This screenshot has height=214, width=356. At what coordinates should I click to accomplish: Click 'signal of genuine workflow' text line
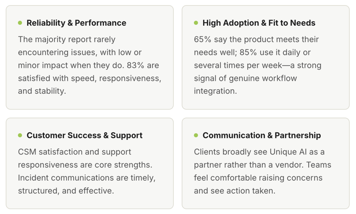pos(245,78)
